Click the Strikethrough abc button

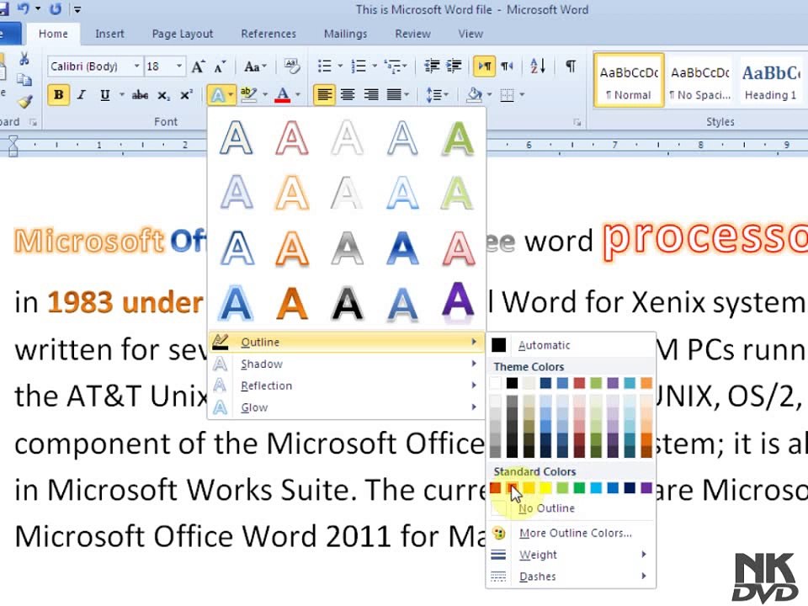click(x=140, y=95)
